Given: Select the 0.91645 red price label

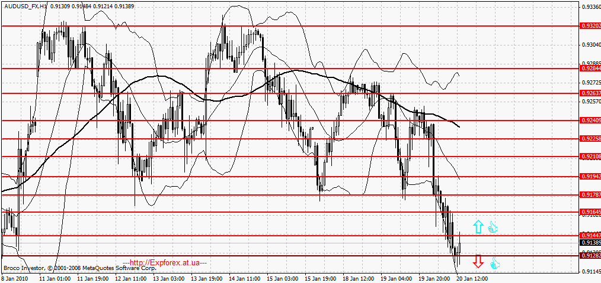Looking at the screenshot, I should 591,212.
